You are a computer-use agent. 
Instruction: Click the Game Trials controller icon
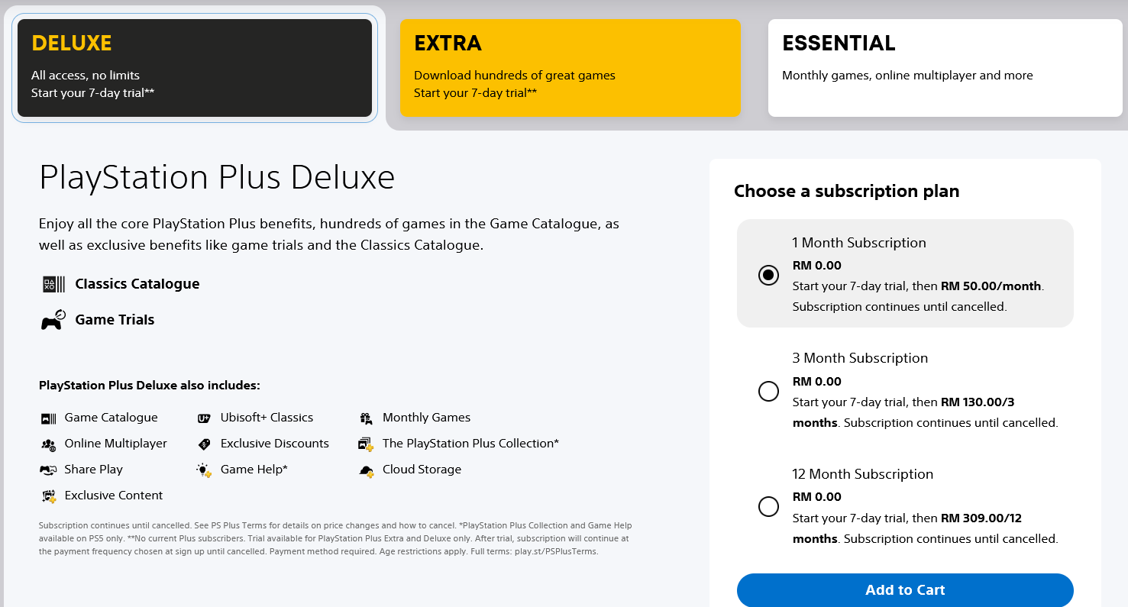tap(50, 319)
